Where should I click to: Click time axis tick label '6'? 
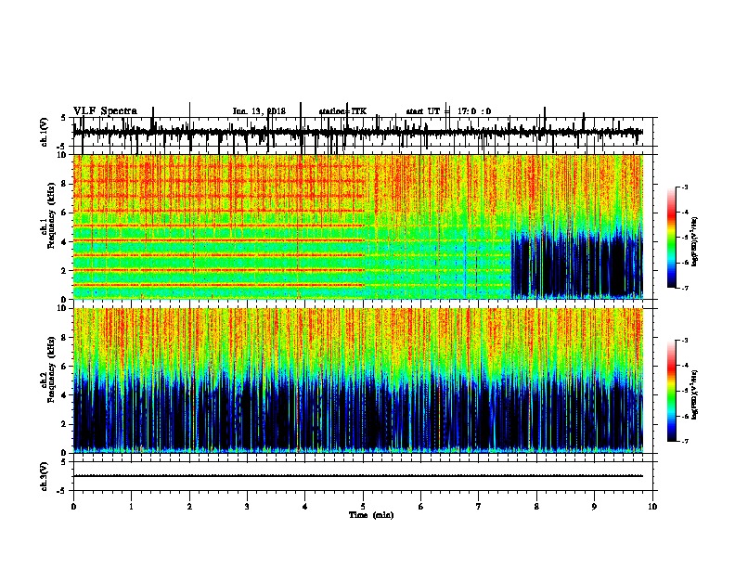(x=420, y=506)
